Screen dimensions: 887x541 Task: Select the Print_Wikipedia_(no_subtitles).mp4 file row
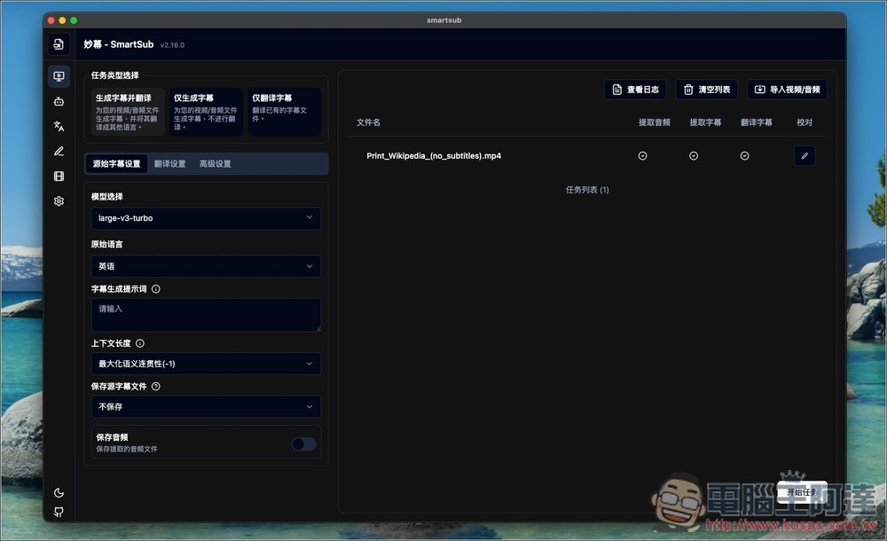tap(587, 155)
